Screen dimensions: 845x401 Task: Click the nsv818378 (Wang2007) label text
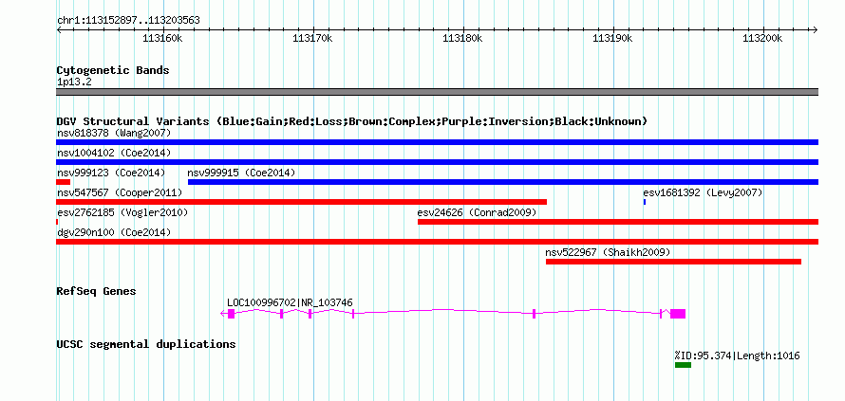click(114, 133)
